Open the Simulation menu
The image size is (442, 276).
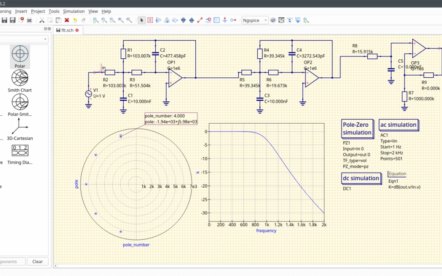(73, 11)
